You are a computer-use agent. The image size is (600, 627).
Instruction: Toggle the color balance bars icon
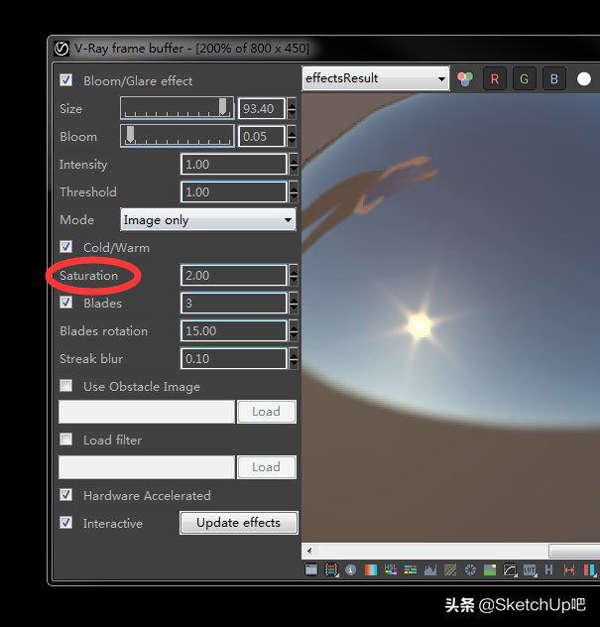411,569
